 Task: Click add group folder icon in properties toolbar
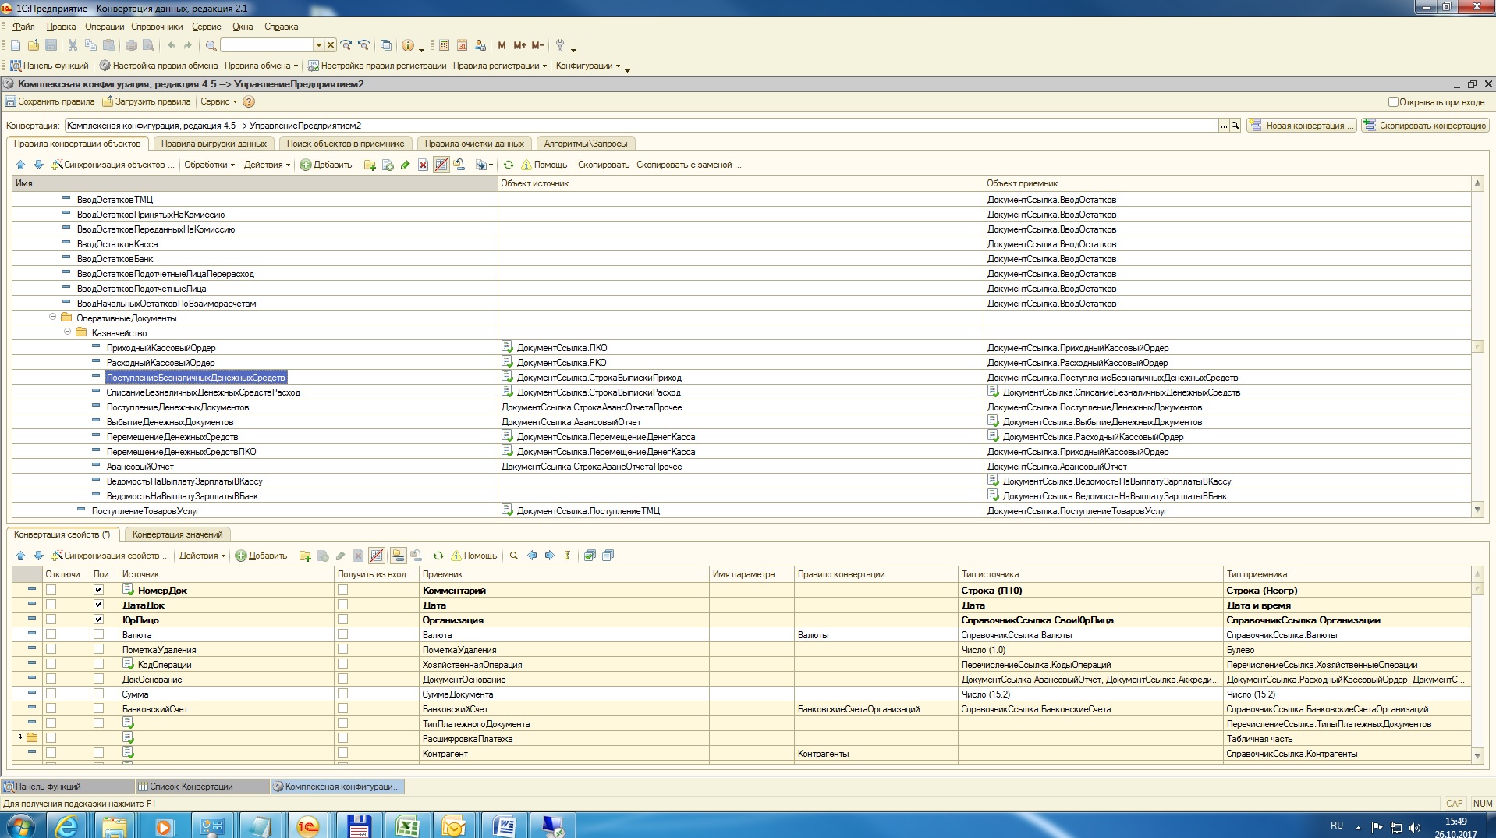305,556
